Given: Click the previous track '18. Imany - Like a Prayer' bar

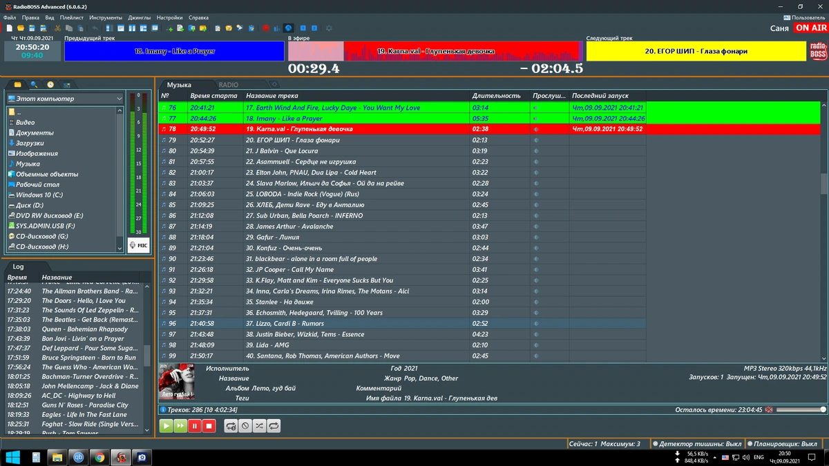Looking at the screenshot, I should [x=175, y=51].
